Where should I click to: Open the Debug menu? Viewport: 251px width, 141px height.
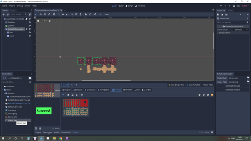[x=20, y=6]
